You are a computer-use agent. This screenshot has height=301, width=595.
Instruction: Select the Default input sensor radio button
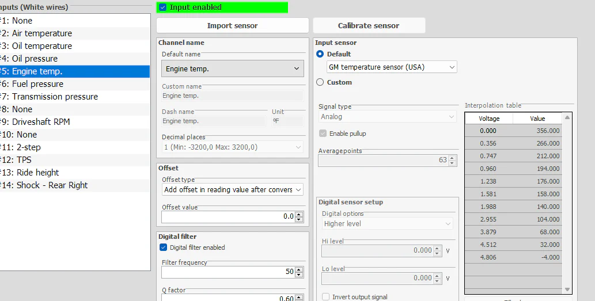pyautogui.click(x=320, y=54)
